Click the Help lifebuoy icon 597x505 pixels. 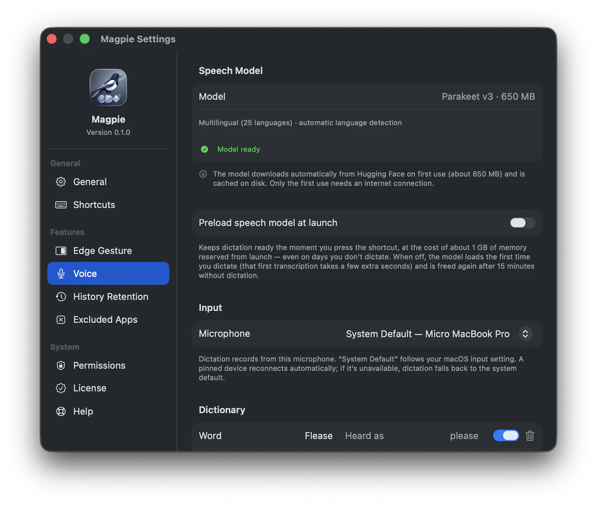pos(61,411)
